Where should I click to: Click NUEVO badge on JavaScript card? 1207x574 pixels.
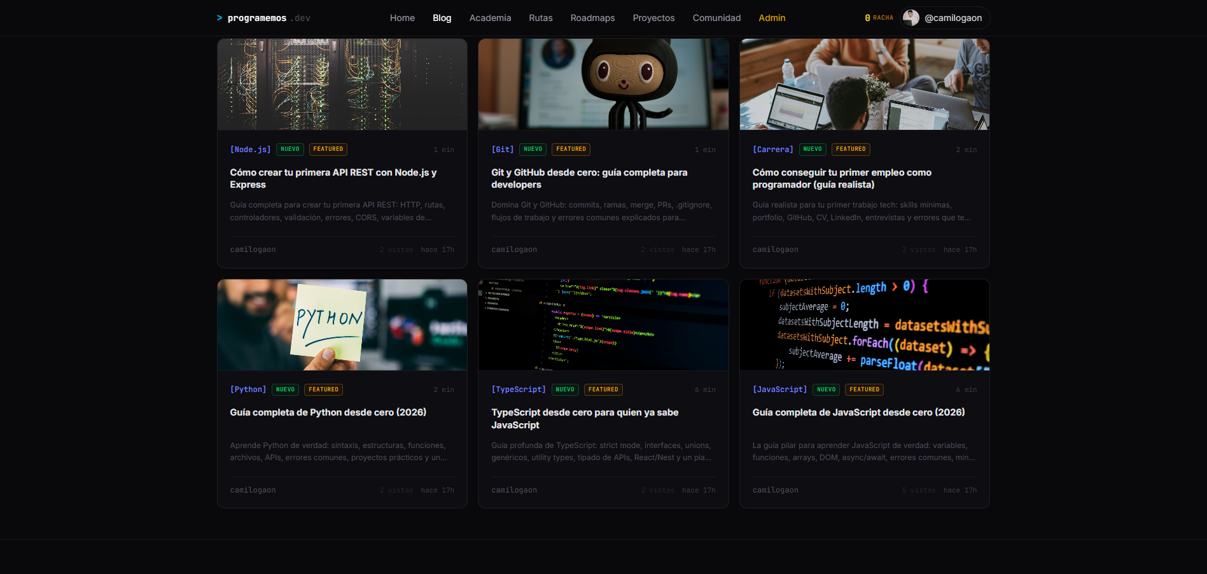(826, 389)
